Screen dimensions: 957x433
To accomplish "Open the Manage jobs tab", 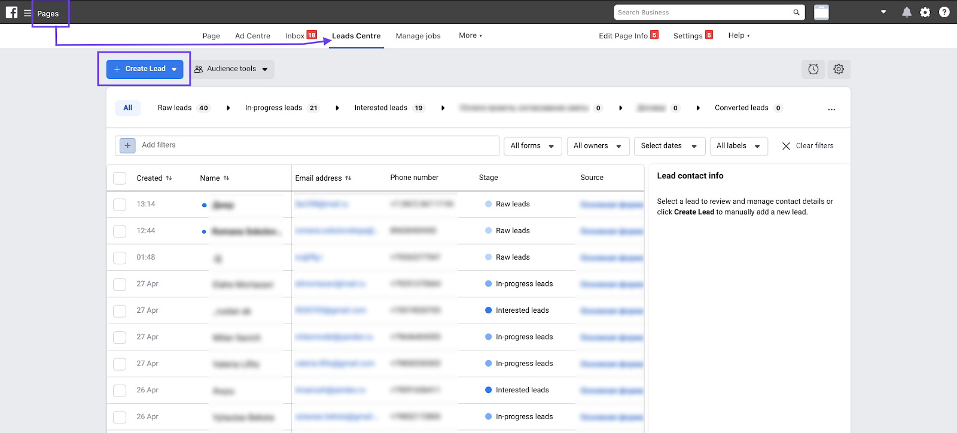I will (418, 36).
